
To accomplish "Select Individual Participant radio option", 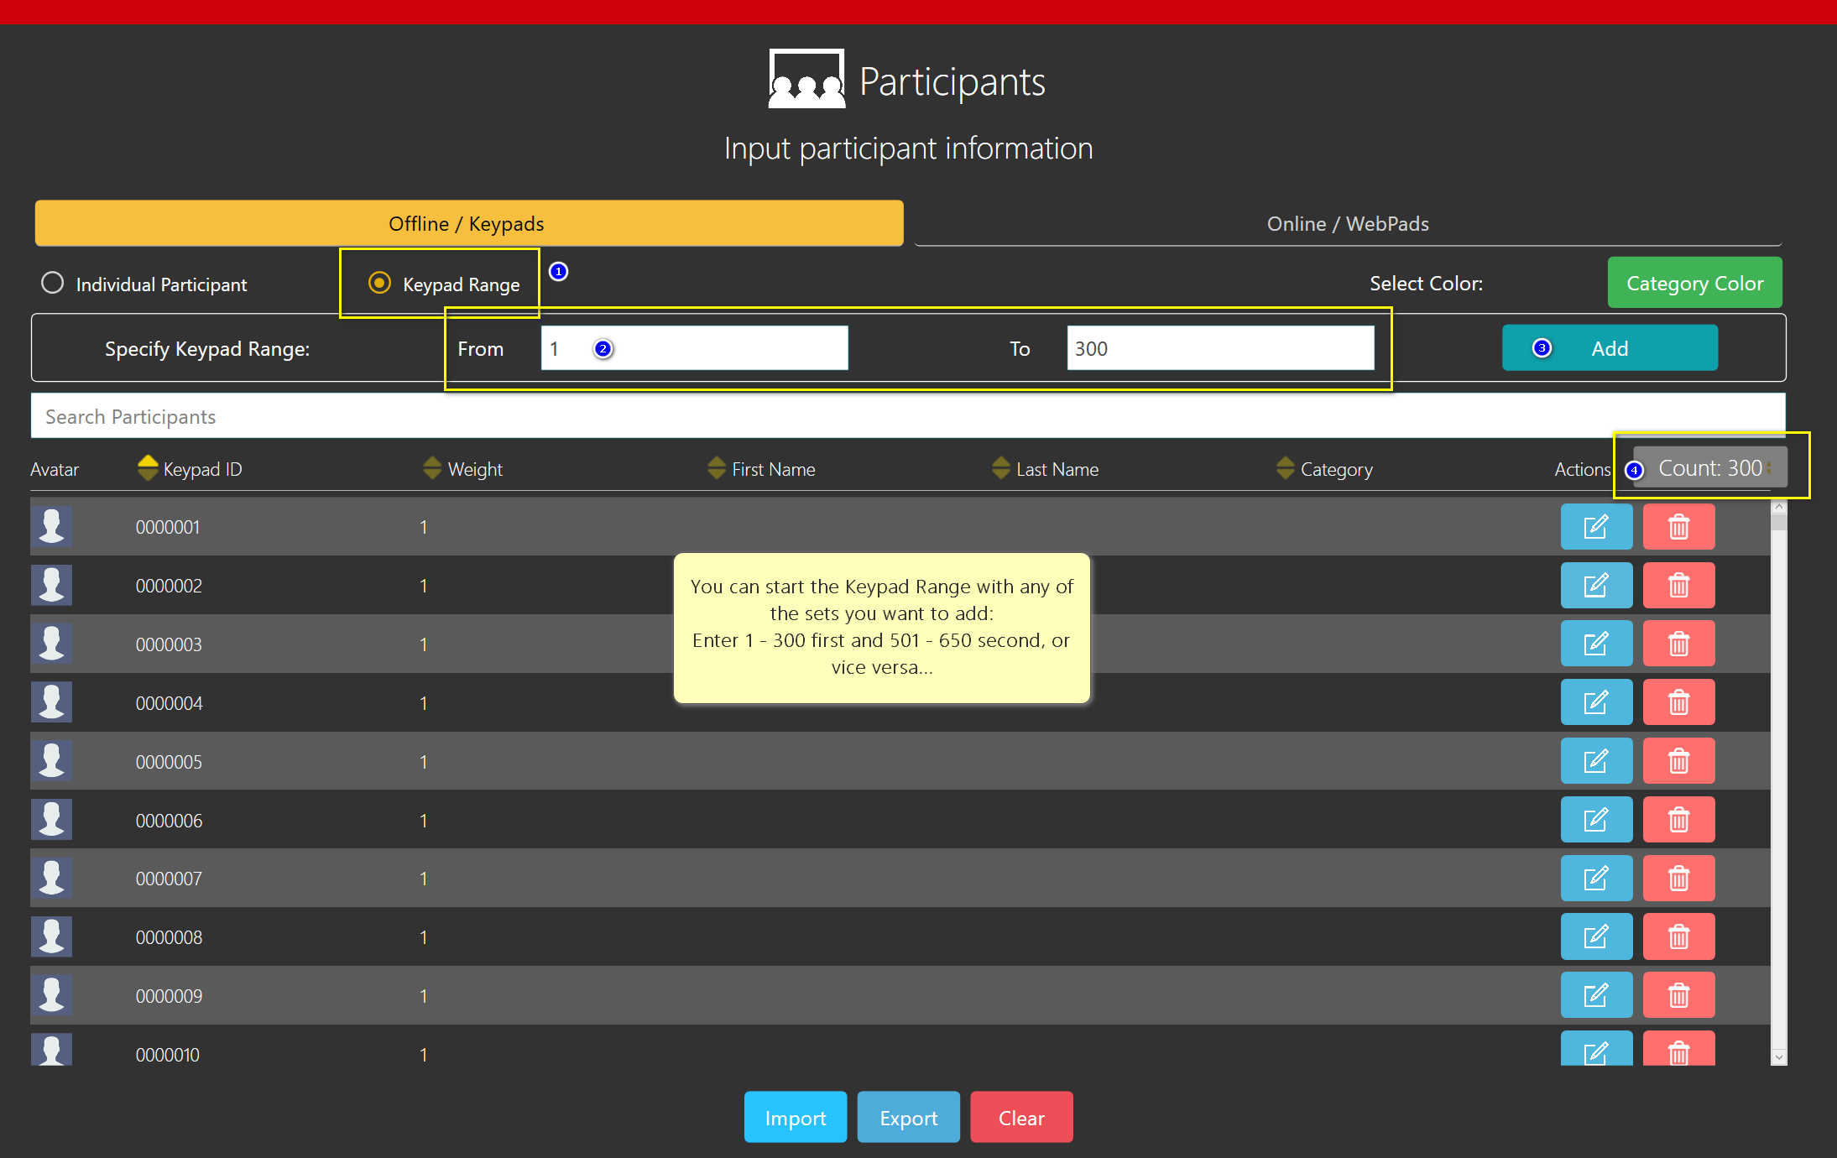I will (x=53, y=284).
